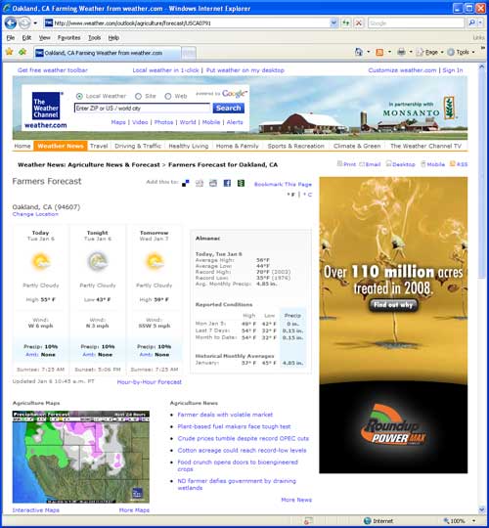This screenshot has height=528, width=489.
Task: Click the Stop loading X icon
Action: pos(359,22)
